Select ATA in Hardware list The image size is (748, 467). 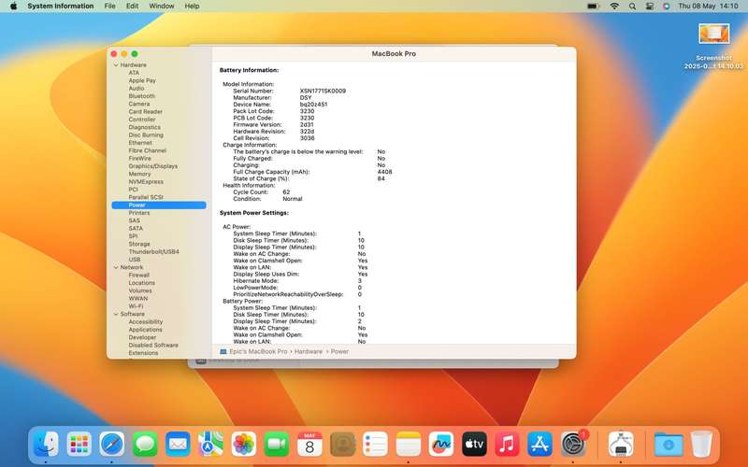click(x=134, y=73)
